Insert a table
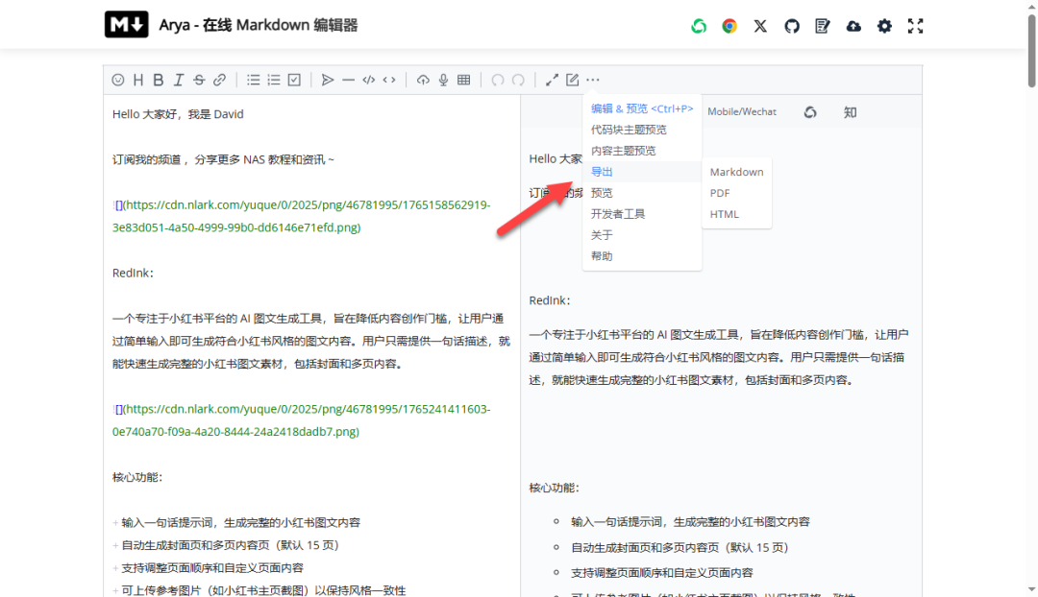 464,80
